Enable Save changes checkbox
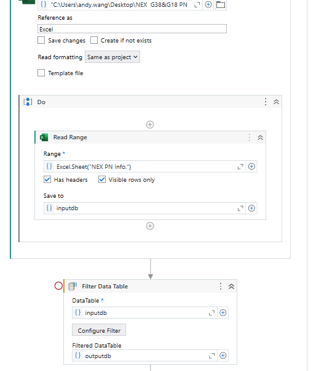 point(41,40)
